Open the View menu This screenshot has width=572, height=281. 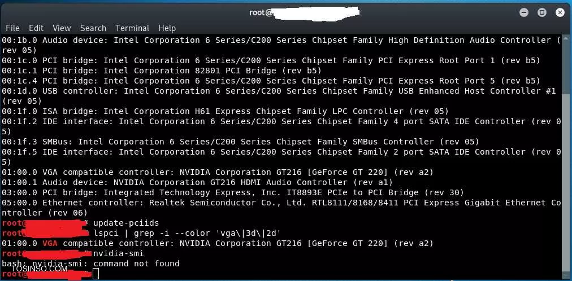click(x=62, y=28)
